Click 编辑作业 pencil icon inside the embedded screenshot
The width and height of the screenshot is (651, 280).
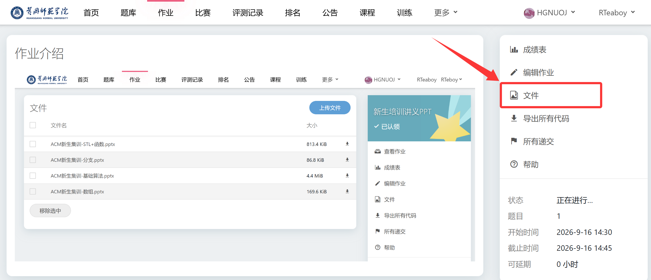click(x=378, y=183)
